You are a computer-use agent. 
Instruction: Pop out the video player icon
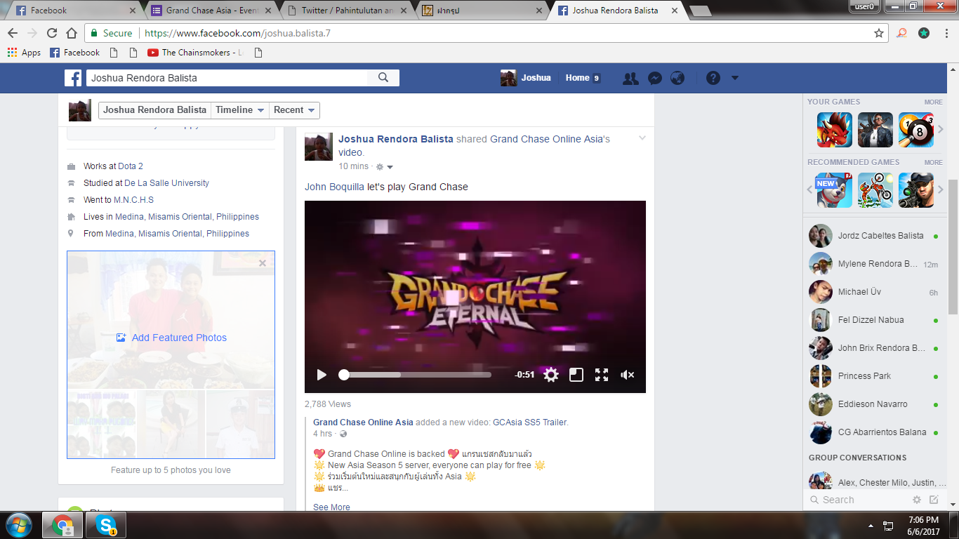point(576,375)
